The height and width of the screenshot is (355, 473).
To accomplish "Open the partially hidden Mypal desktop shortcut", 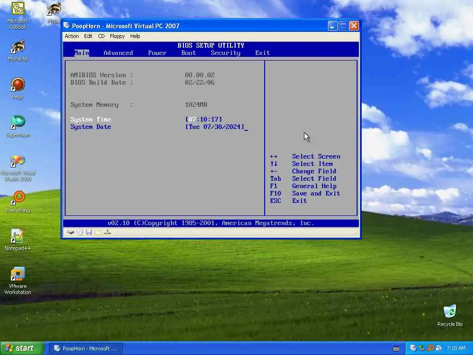I will 54,12.
